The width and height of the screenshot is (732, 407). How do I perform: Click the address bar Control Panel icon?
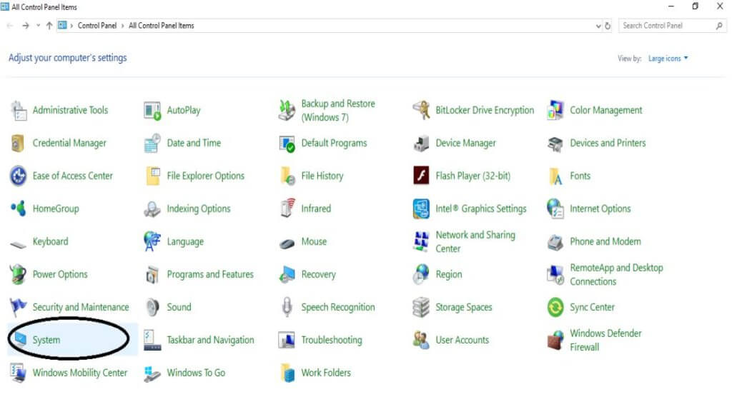pos(62,25)
